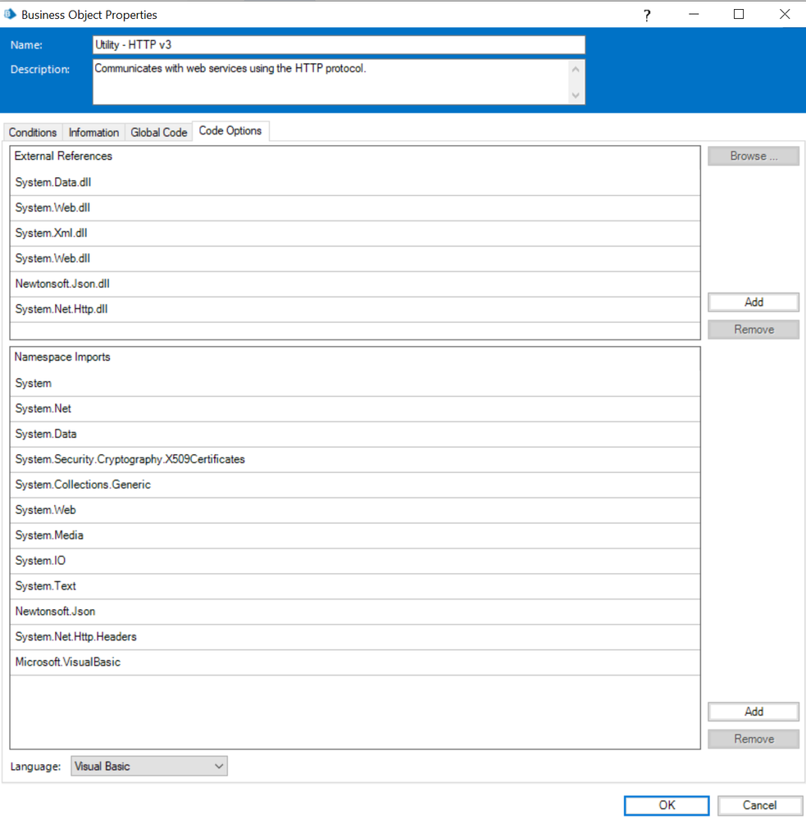Click the Blue Prism app icon in title bar
The height and width of the screenshot is (819, 806).
pyautogui.click(x=10, y=14)
